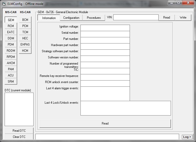Select the PCM module

click(x=25, y=26)
